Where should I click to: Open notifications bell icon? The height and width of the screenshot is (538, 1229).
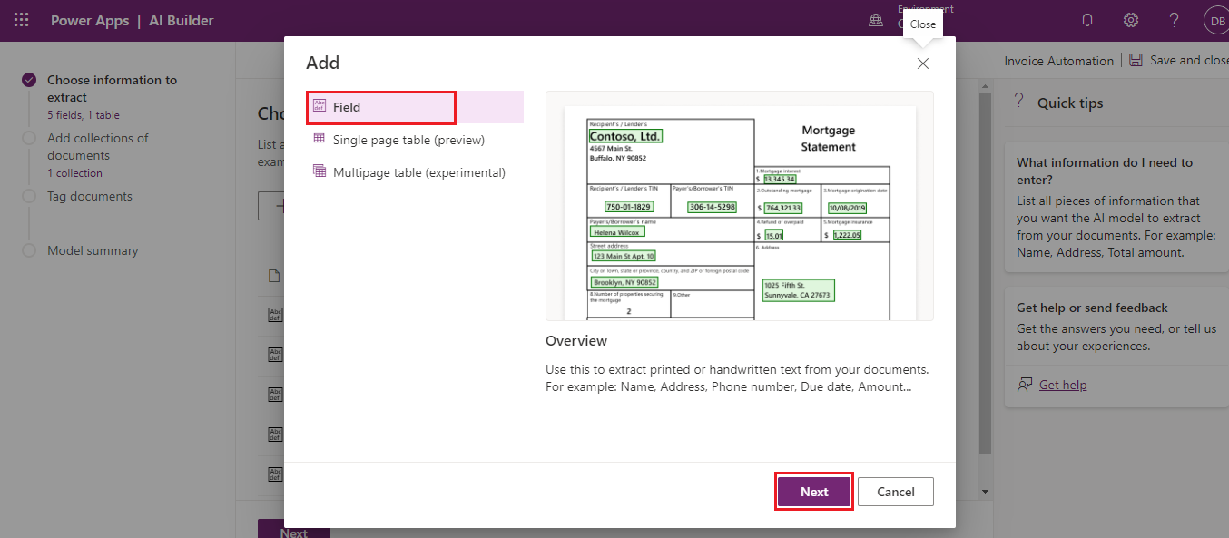pos(1087,20)
